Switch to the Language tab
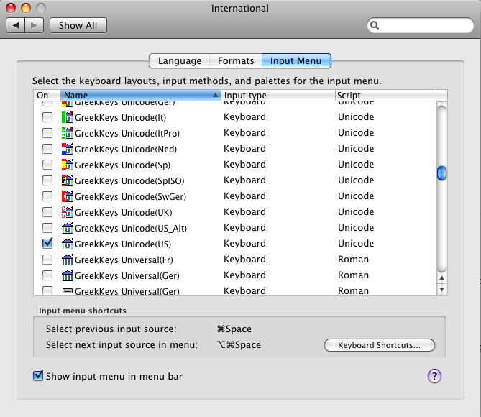481x417 pixels. point(180,61)
